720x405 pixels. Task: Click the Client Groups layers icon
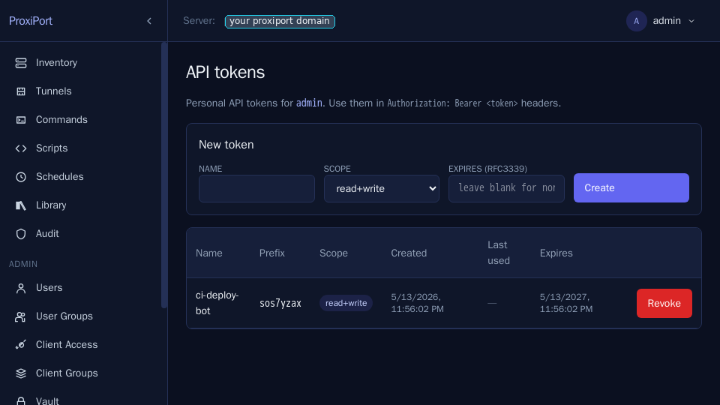(21, 373)
